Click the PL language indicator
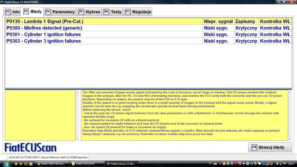This screenshot has width=297, height=167. 210,163
